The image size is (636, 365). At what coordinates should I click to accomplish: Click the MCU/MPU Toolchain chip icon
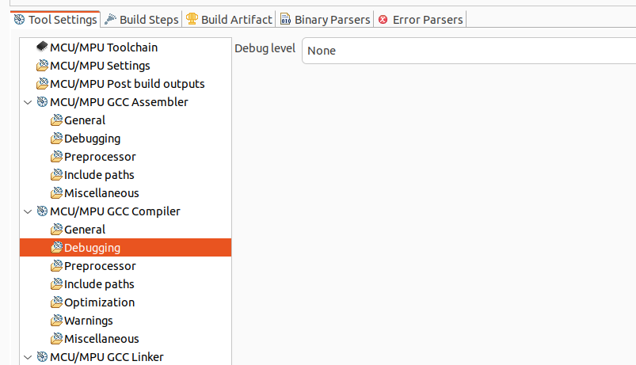42,48
